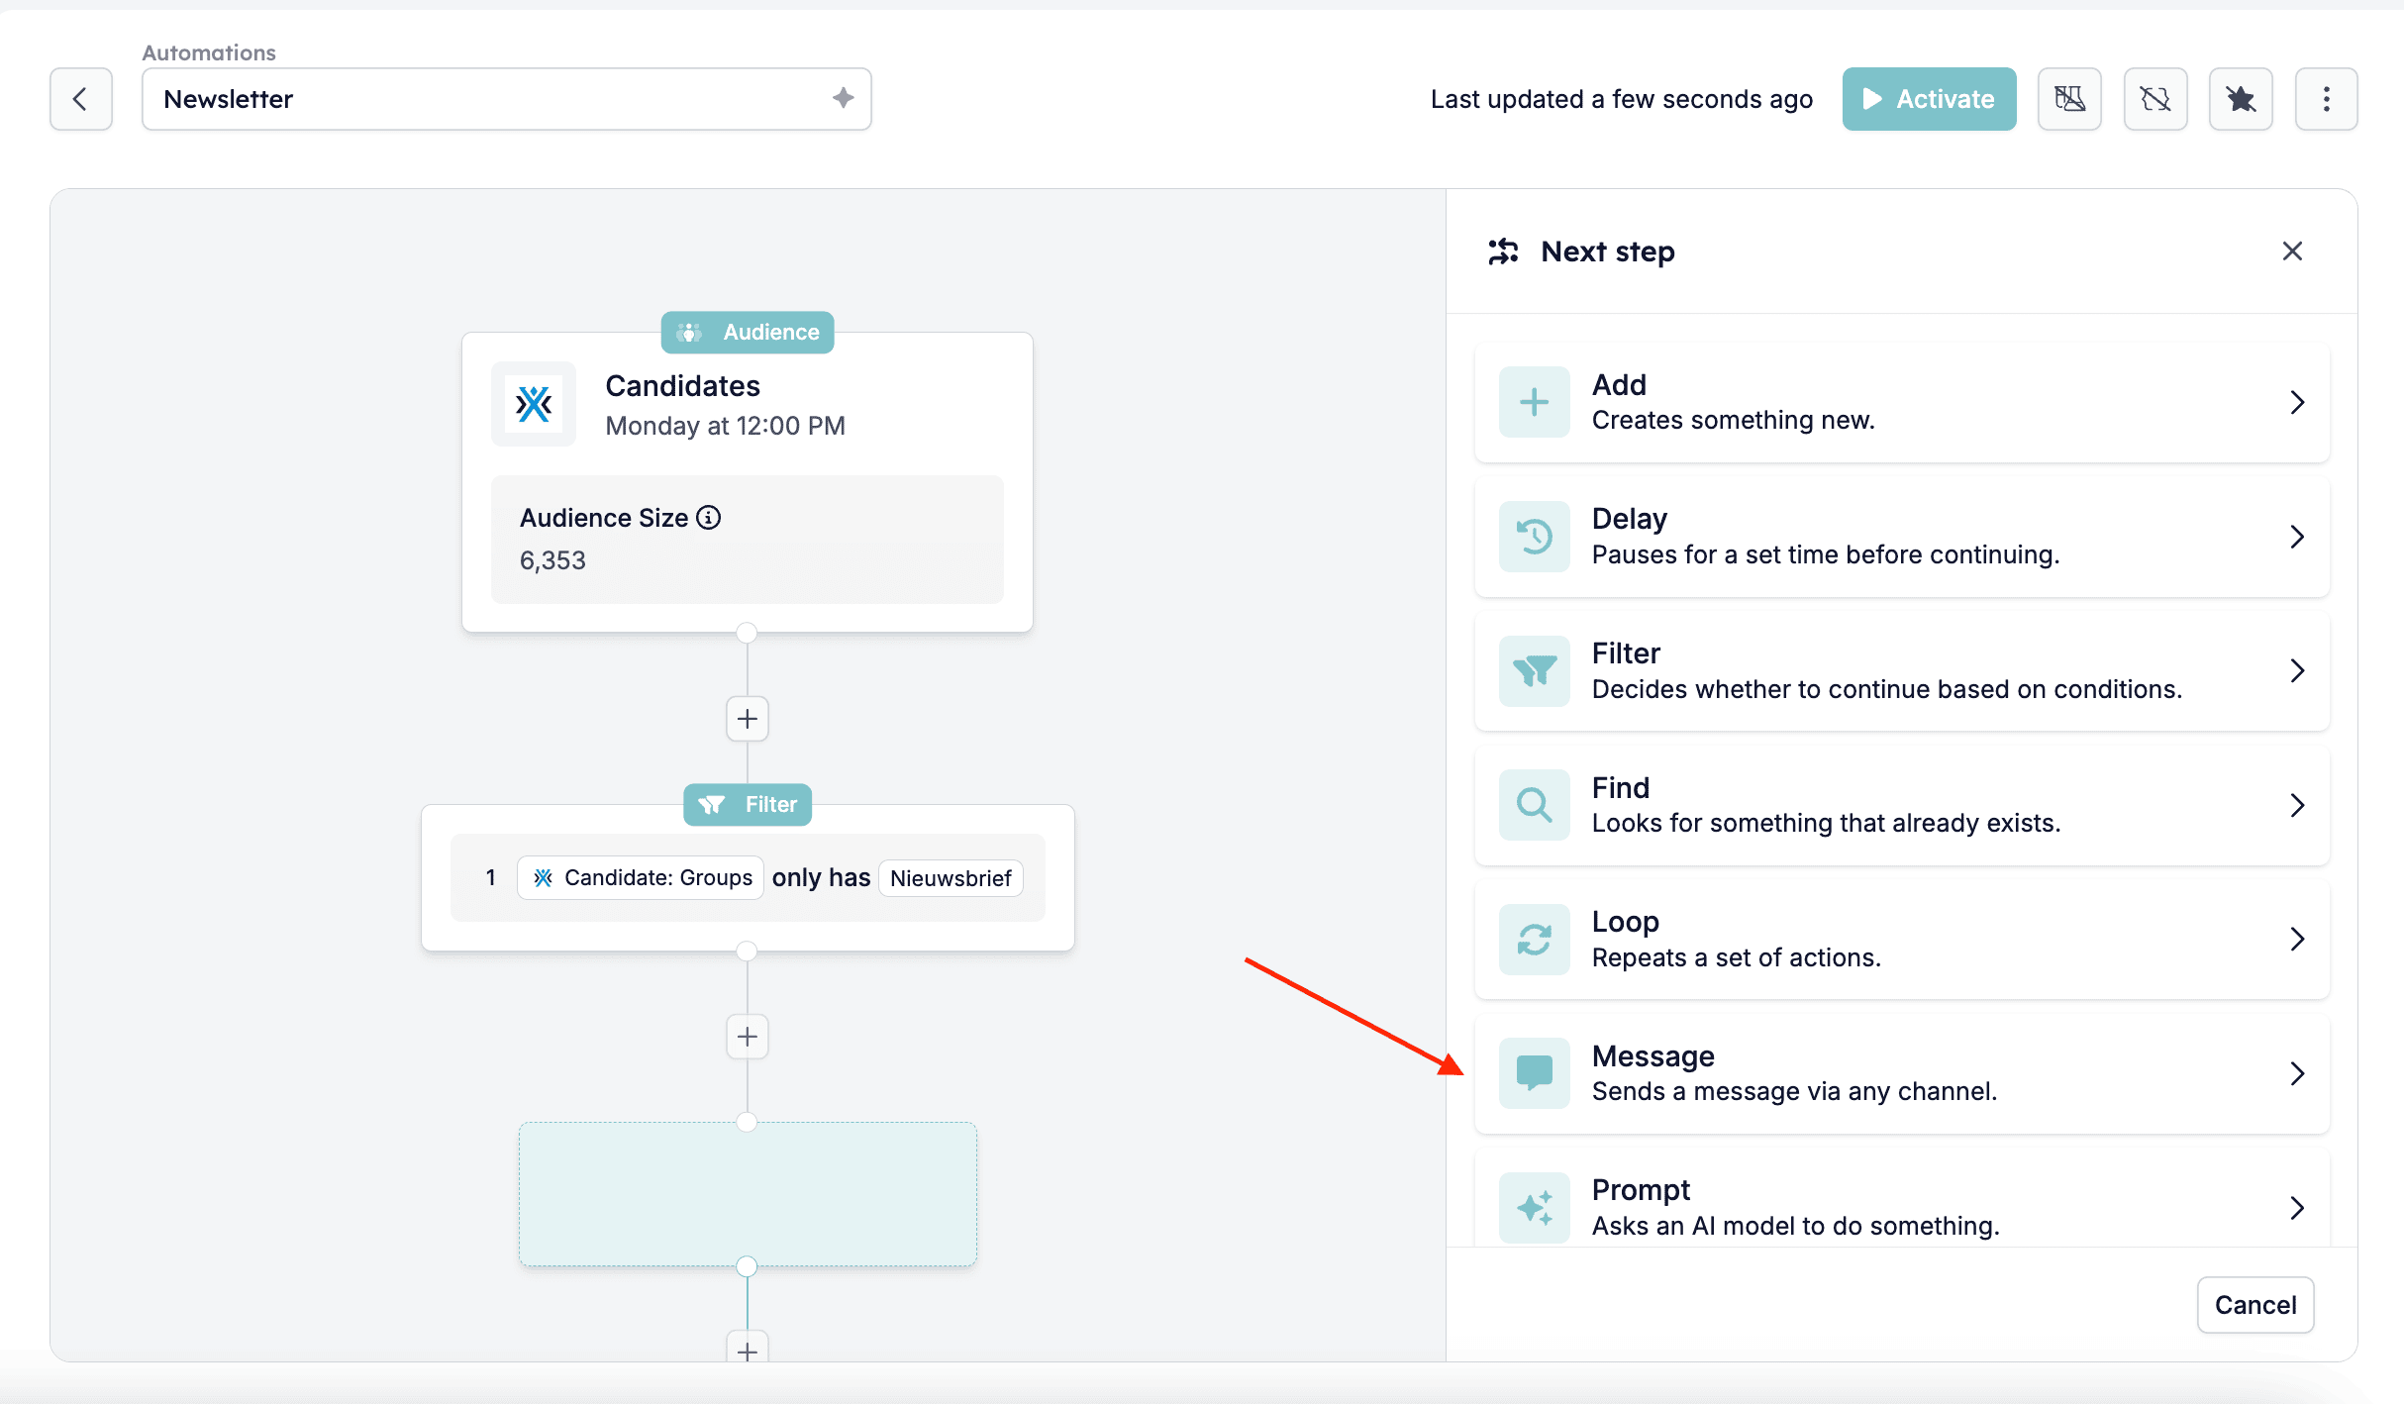Expand the Delay step chevron
2404x1404 pixels.
click(x=2297, y=537)
